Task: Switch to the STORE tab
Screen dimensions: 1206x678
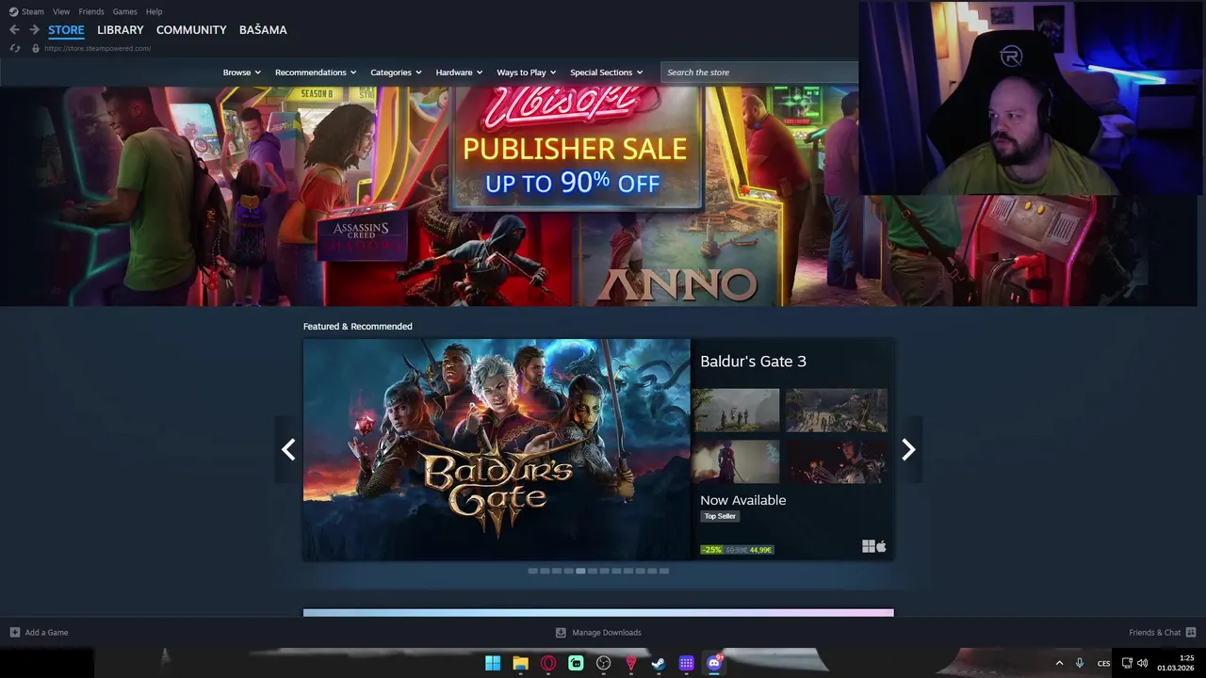Action: tap(66, 30)
